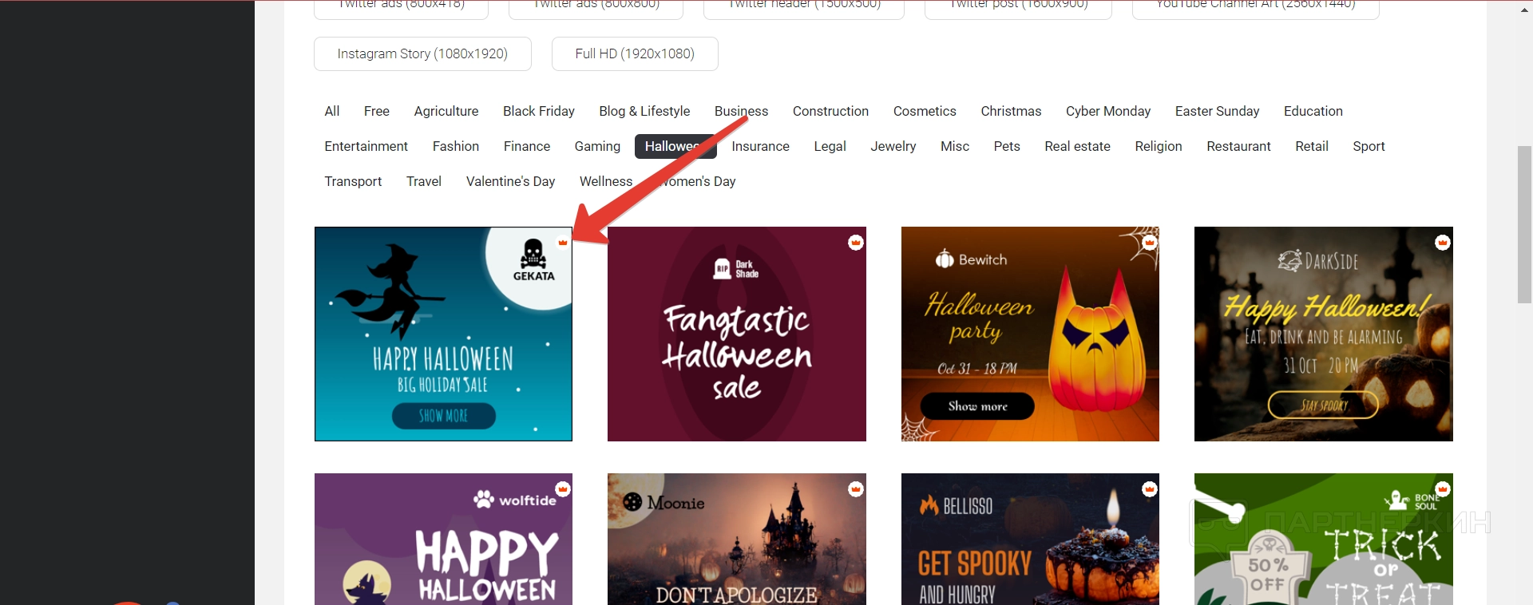The image size is (1533, 605).
Task: Click the premium crown badge on the GEKATA template
Action: 563,242
